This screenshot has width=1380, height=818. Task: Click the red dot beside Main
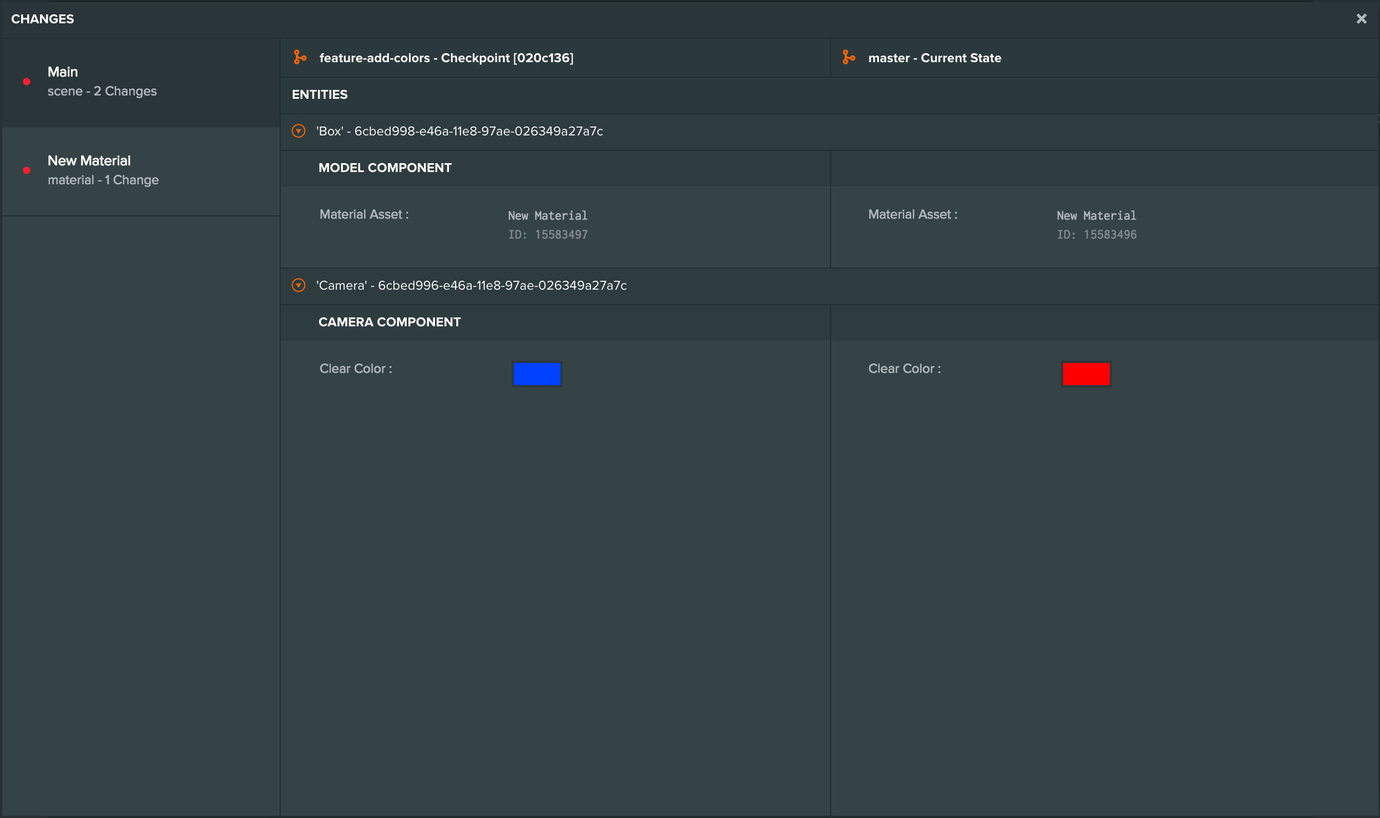[x=27, y=82]
